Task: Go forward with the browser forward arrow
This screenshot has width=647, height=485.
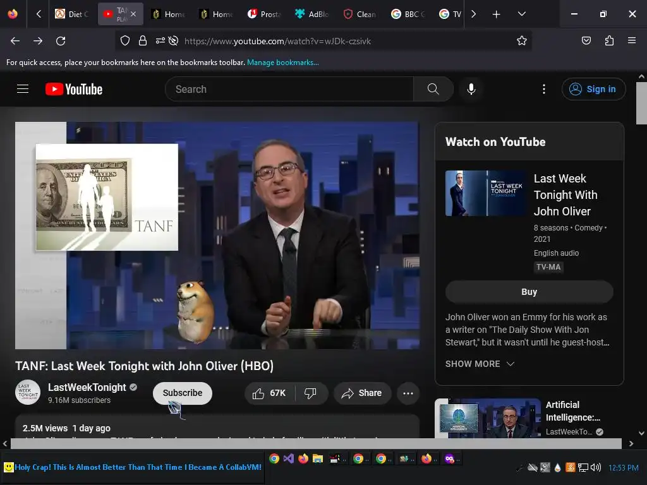Action: 38,41
